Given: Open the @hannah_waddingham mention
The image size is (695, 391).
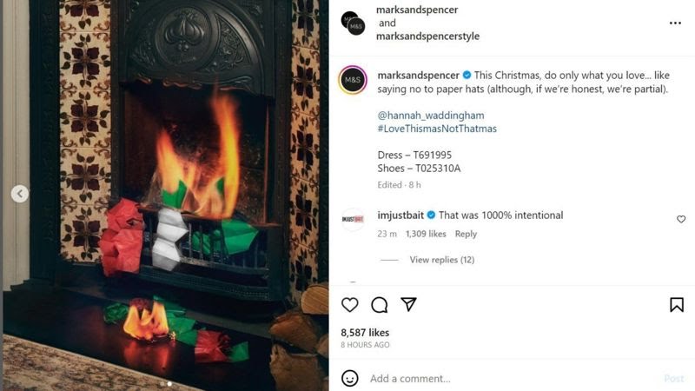Looking at the screenshot, I should pos(431,116).
